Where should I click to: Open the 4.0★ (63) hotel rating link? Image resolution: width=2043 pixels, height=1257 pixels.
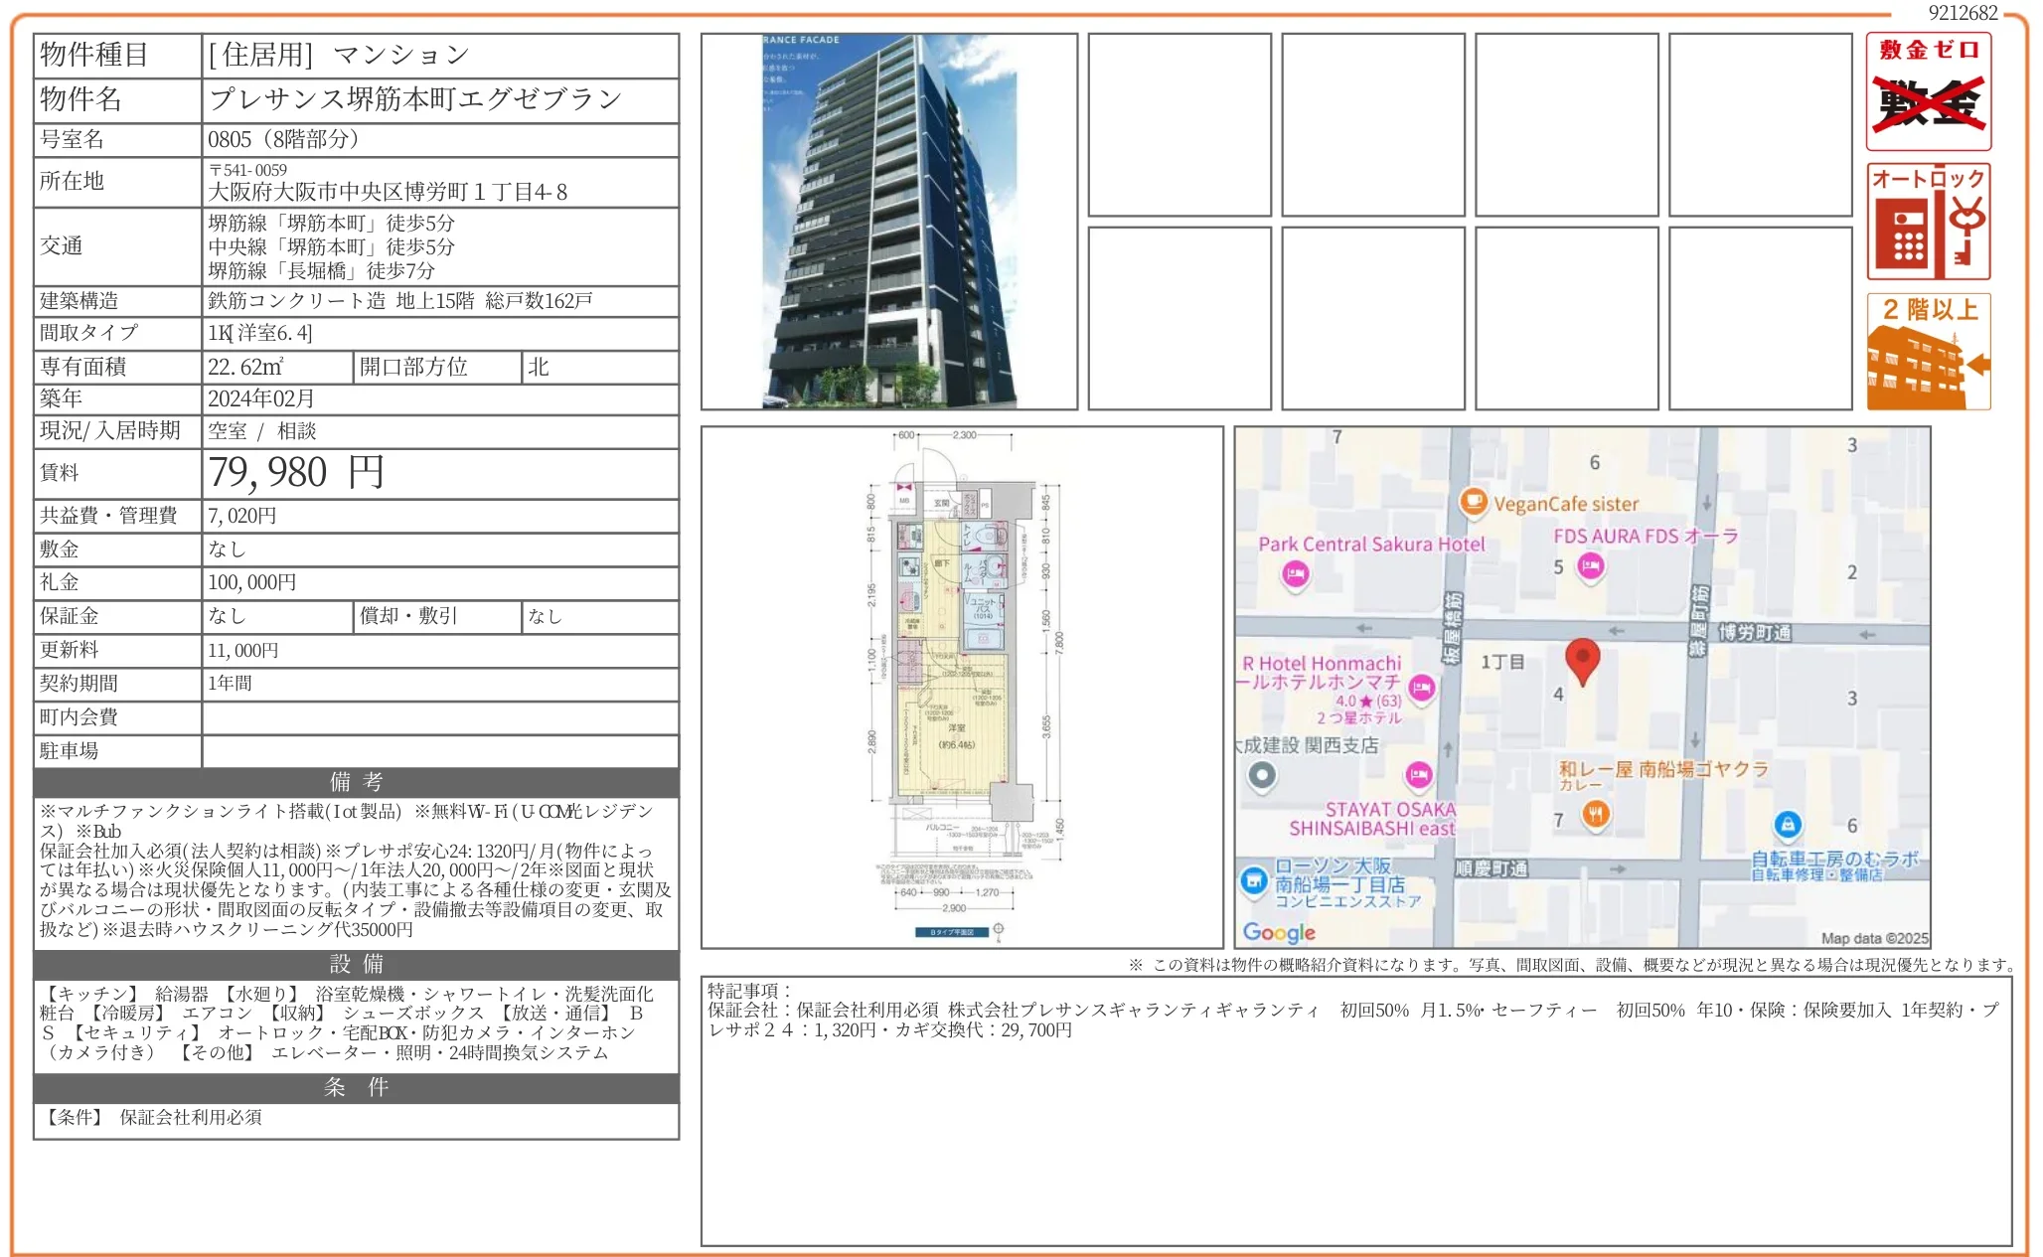click(x=1367, y=701)
